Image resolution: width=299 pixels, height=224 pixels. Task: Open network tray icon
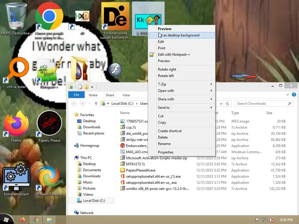tap(265, 220)
